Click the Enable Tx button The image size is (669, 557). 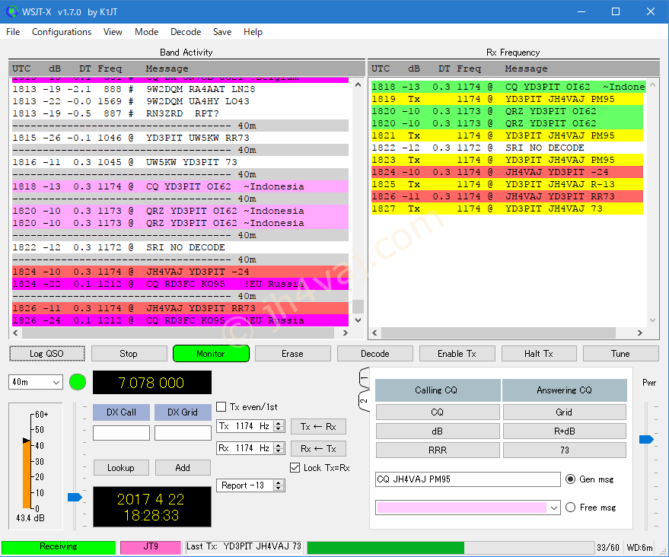[x=457, y=354]
